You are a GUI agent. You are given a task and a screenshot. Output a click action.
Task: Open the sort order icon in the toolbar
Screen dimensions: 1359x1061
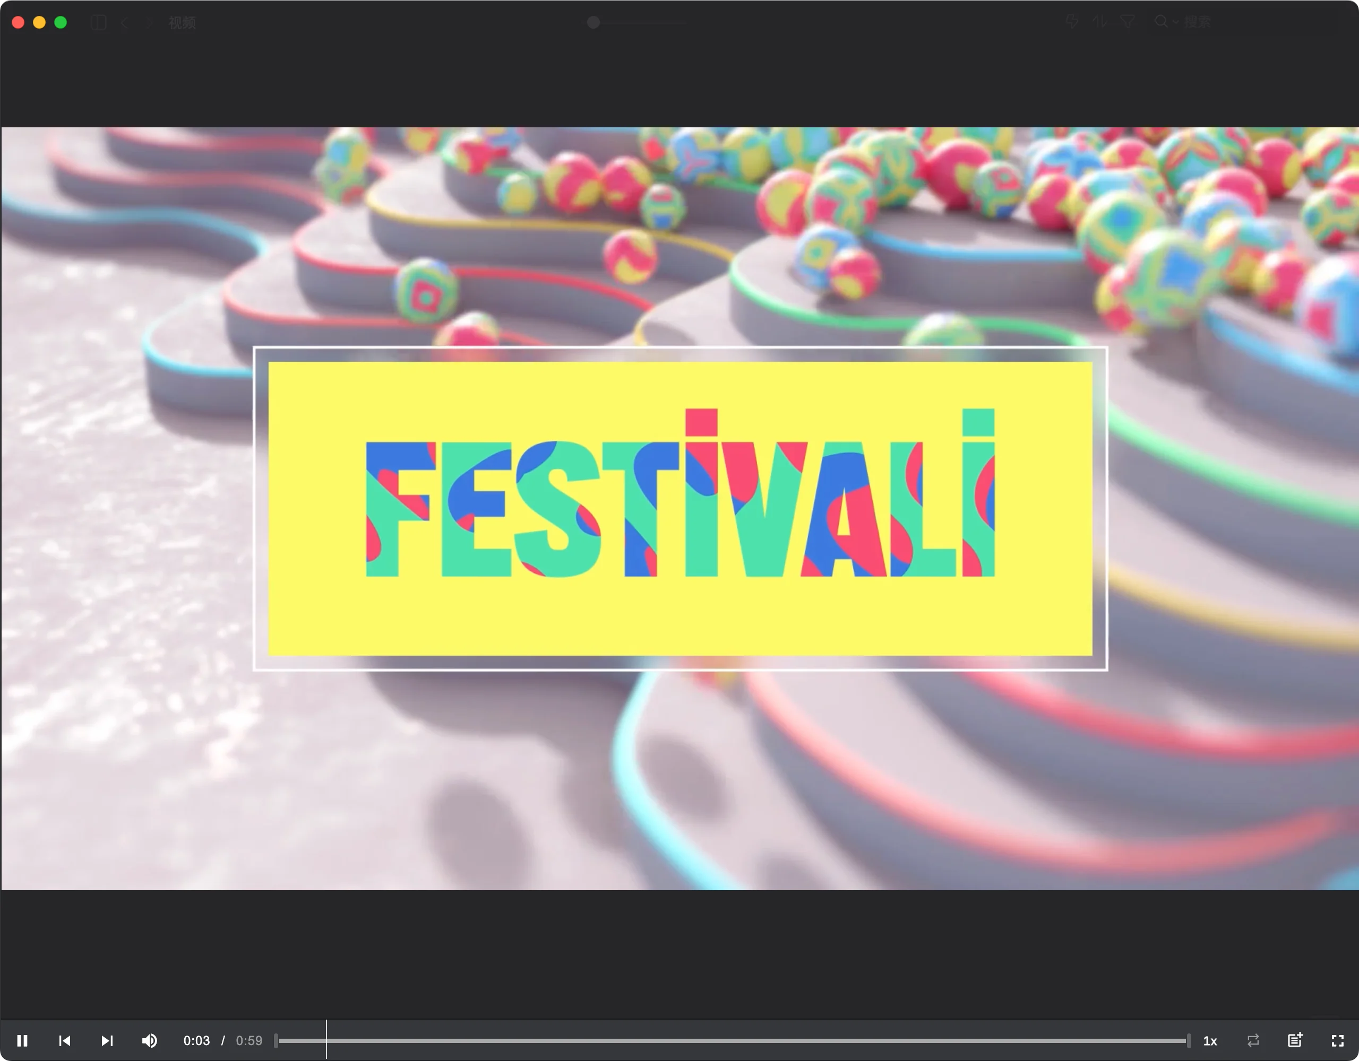click(x=1099, y=22)
